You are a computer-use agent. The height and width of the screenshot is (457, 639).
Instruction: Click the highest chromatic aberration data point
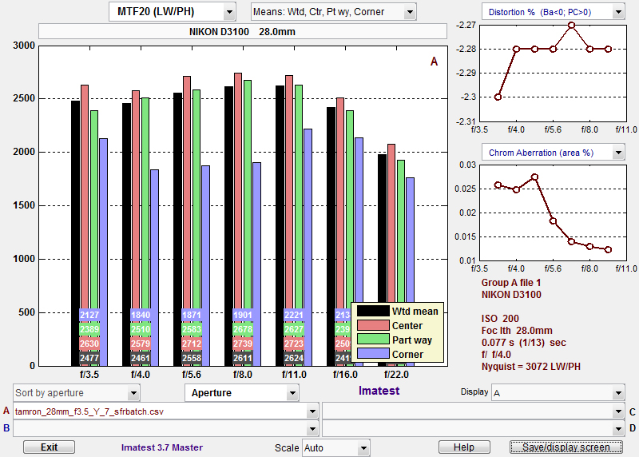534,177
